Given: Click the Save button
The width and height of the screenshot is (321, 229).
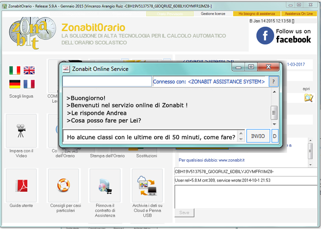Looking at the screenshot, I should [184, 212].
